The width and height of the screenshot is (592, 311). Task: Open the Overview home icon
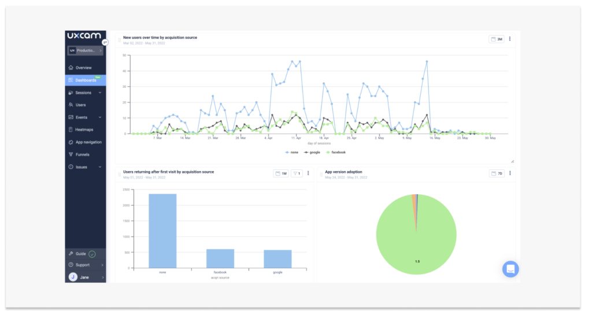(x=71, y=68)
